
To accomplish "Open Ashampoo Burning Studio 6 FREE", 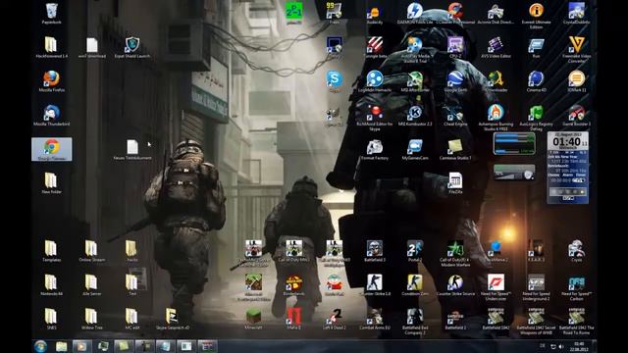I will 496,118.
